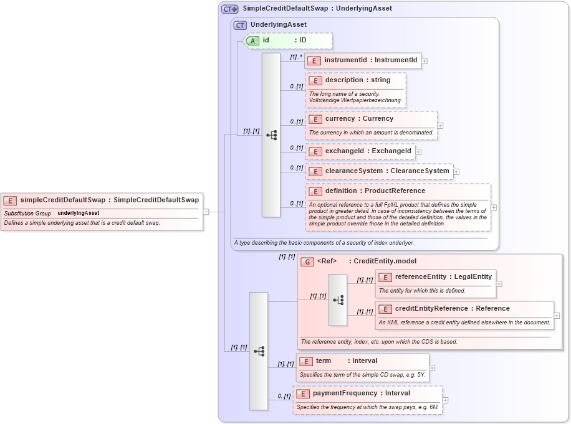The height and width of the screenshot is (424, 571).
Task: Select the underlyingAsset substitution group value
Action: click(79, 213)
